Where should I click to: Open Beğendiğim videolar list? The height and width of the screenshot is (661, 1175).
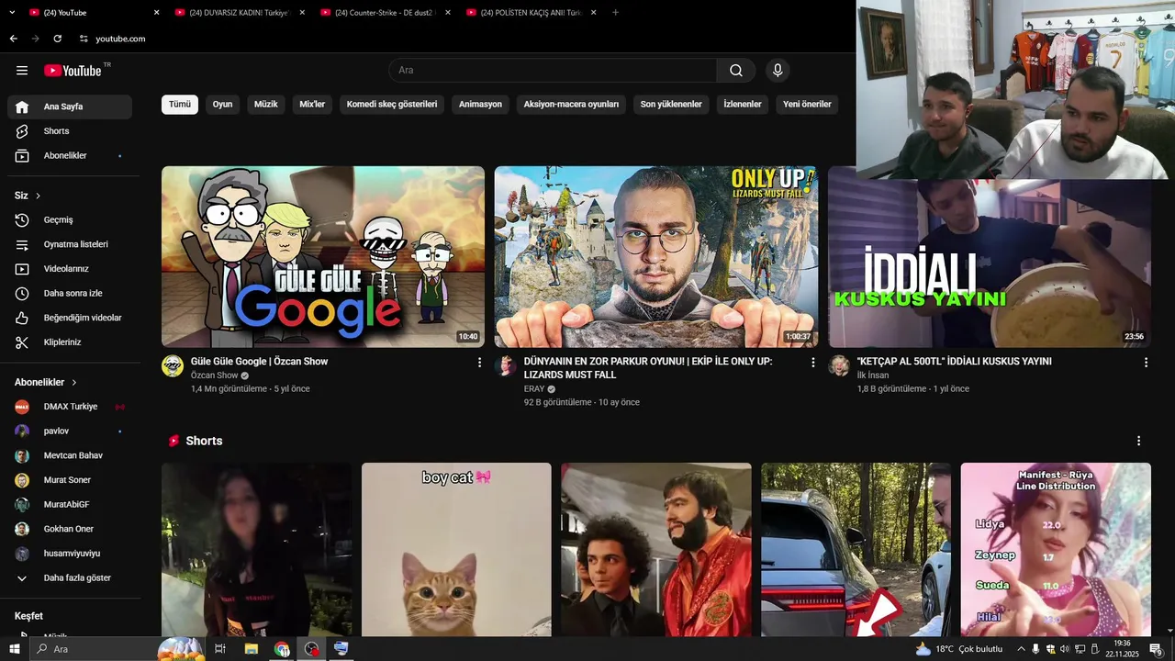(x=70, y=318)
